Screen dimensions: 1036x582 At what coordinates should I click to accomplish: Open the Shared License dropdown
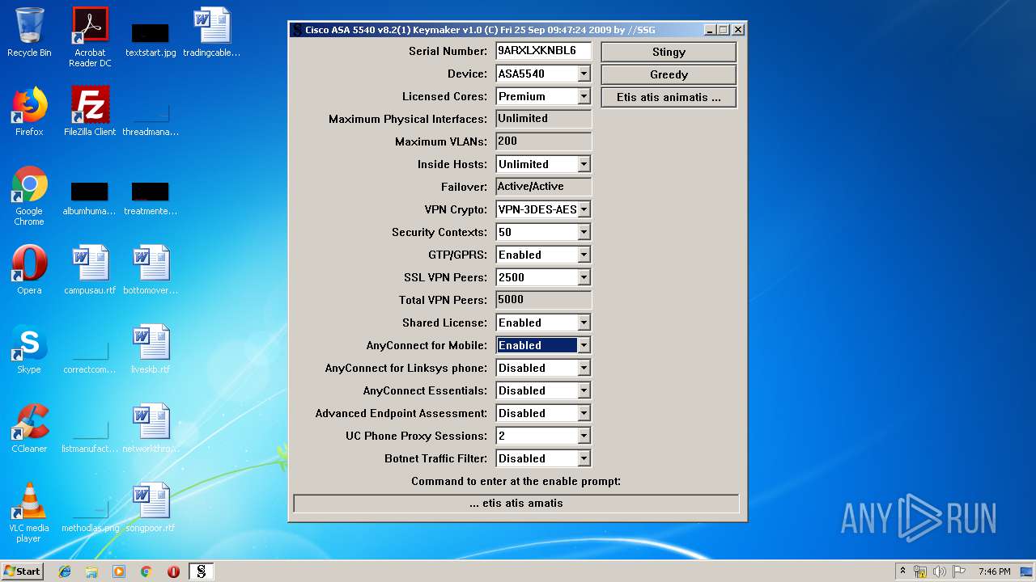click(x=584, y=323)
